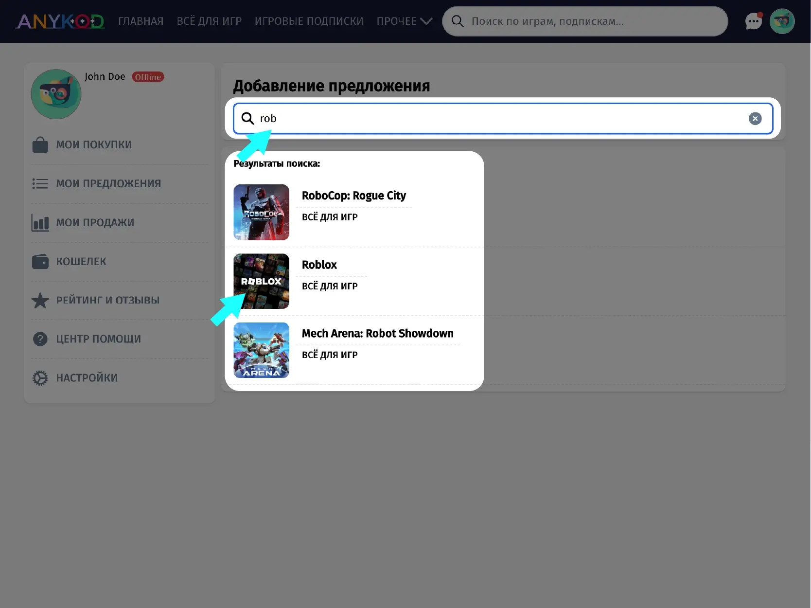Click the John Doe username
Viewport: 811px width, 608px height.
point(105,77)
